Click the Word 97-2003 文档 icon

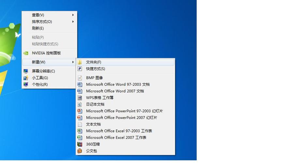(80, 84)
